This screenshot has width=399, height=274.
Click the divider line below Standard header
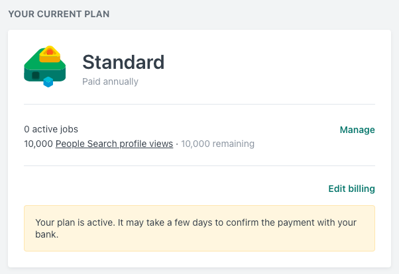(x=199, y=104)
